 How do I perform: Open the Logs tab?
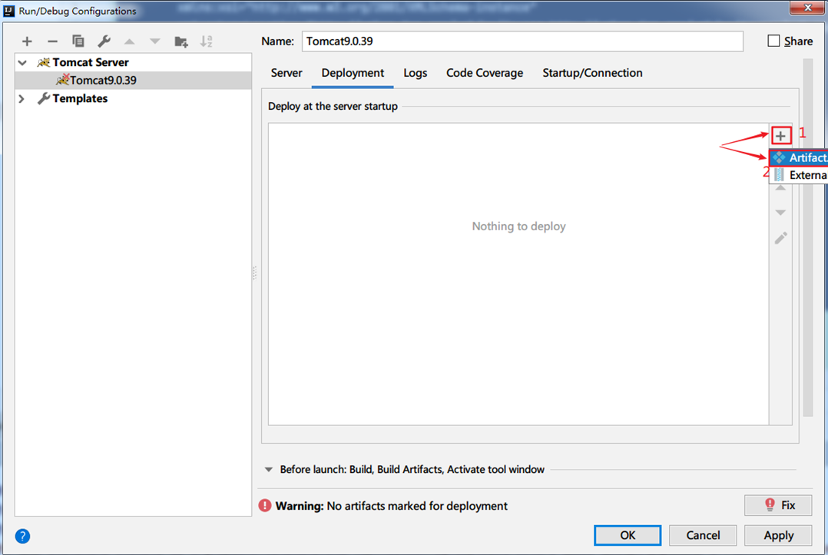pos(415,73)
